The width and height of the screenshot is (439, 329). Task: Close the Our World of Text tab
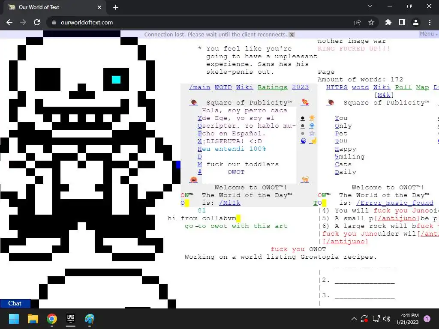pos(99,7)
